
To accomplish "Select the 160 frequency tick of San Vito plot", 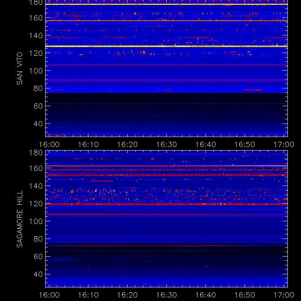I will [x=36, y=18].
